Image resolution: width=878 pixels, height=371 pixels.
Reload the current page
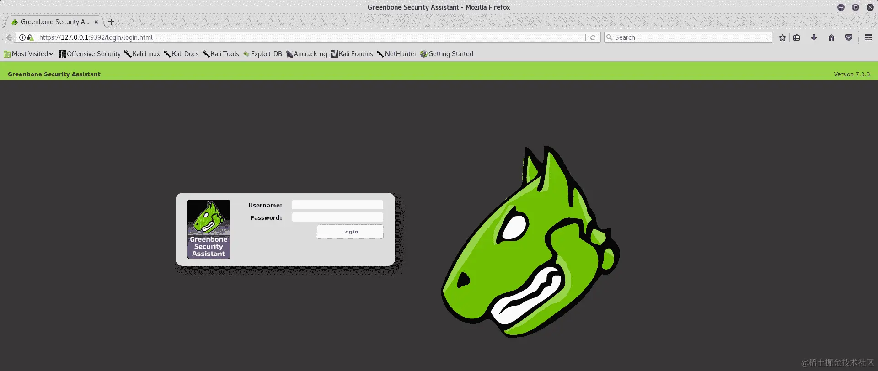point(593,37)
